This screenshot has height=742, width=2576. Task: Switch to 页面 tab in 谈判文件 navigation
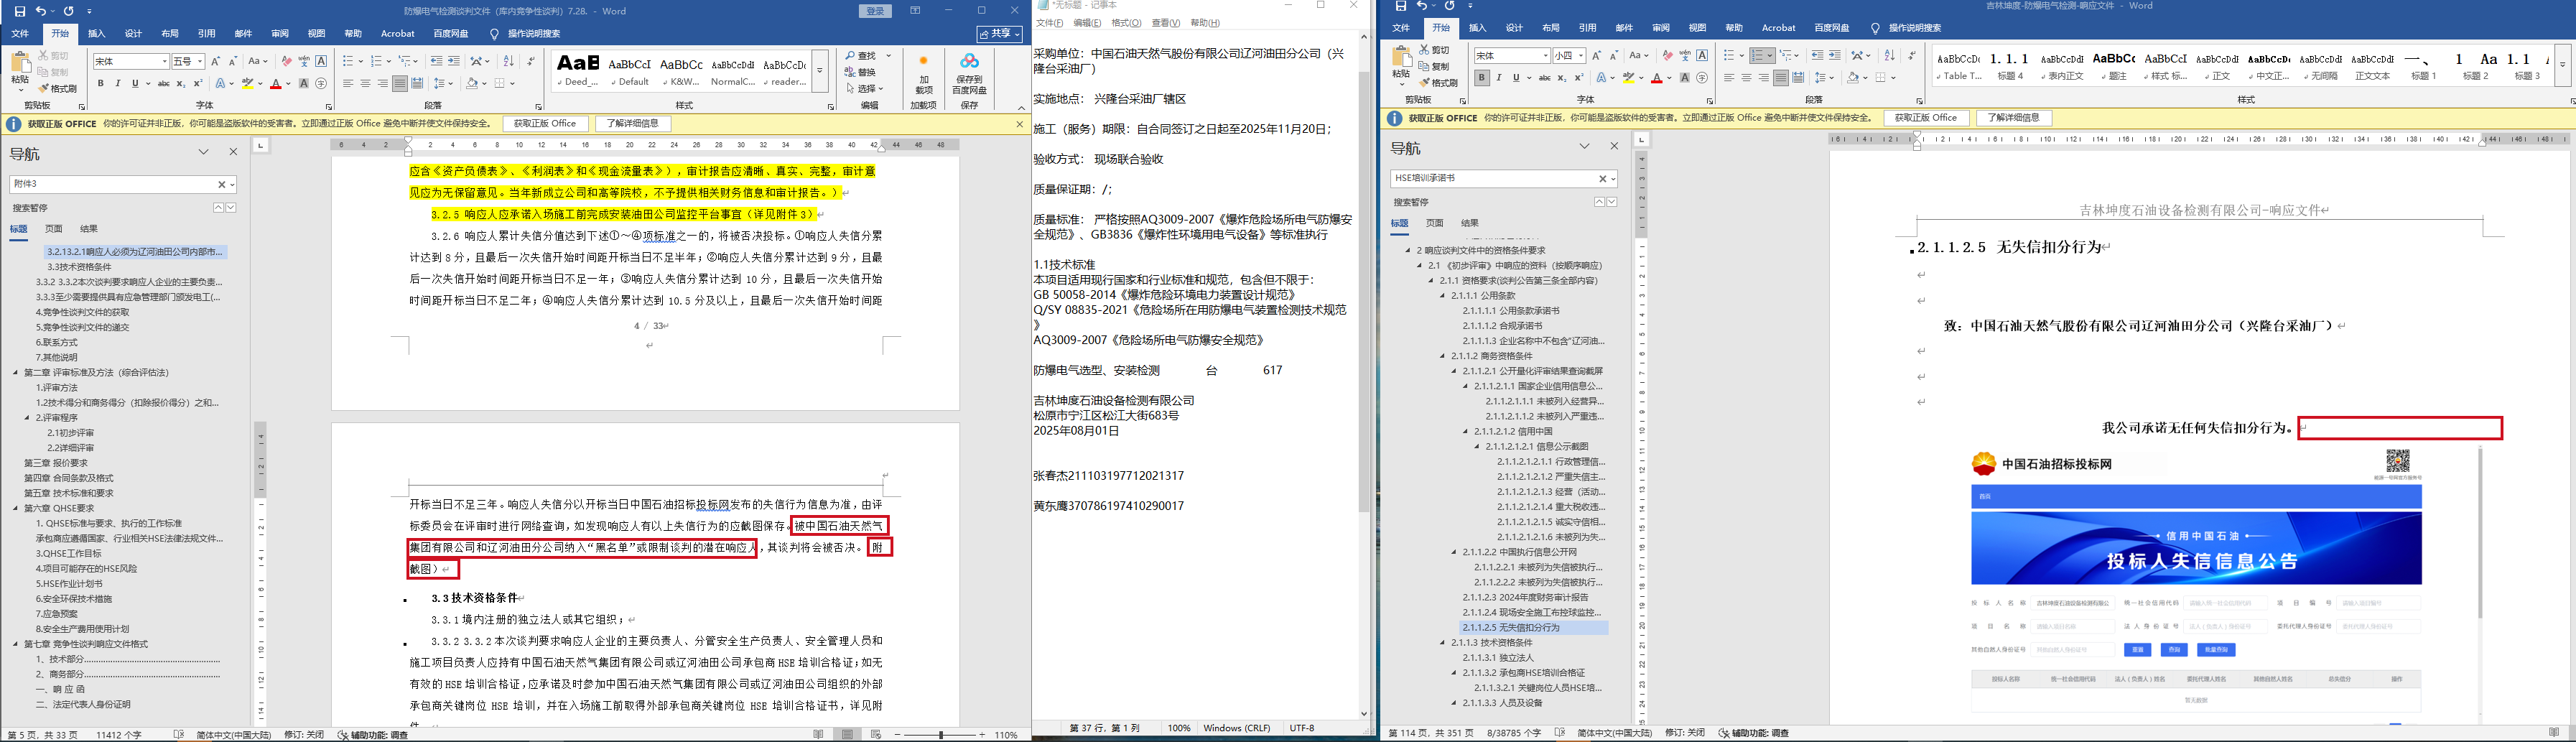point(54,229)
